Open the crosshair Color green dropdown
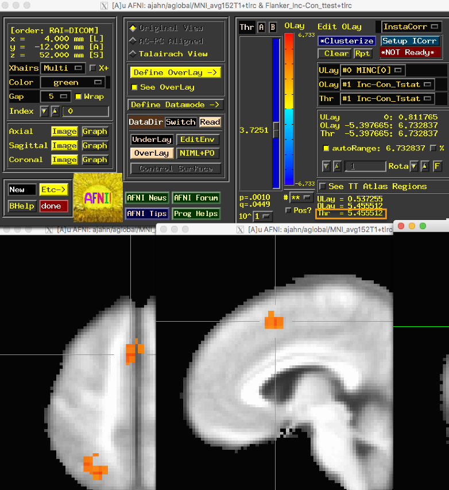The height and width of the screenshot is (490, 449). click(73, 83)
